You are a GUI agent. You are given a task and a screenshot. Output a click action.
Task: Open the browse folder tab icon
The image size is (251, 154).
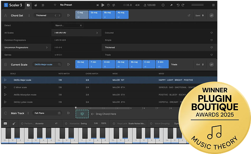click(x=28, y=5)
